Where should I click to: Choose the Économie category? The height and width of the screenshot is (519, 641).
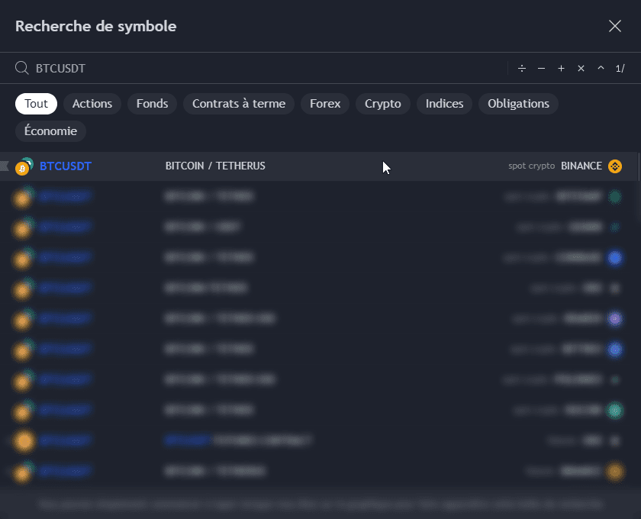coord(50,131)
